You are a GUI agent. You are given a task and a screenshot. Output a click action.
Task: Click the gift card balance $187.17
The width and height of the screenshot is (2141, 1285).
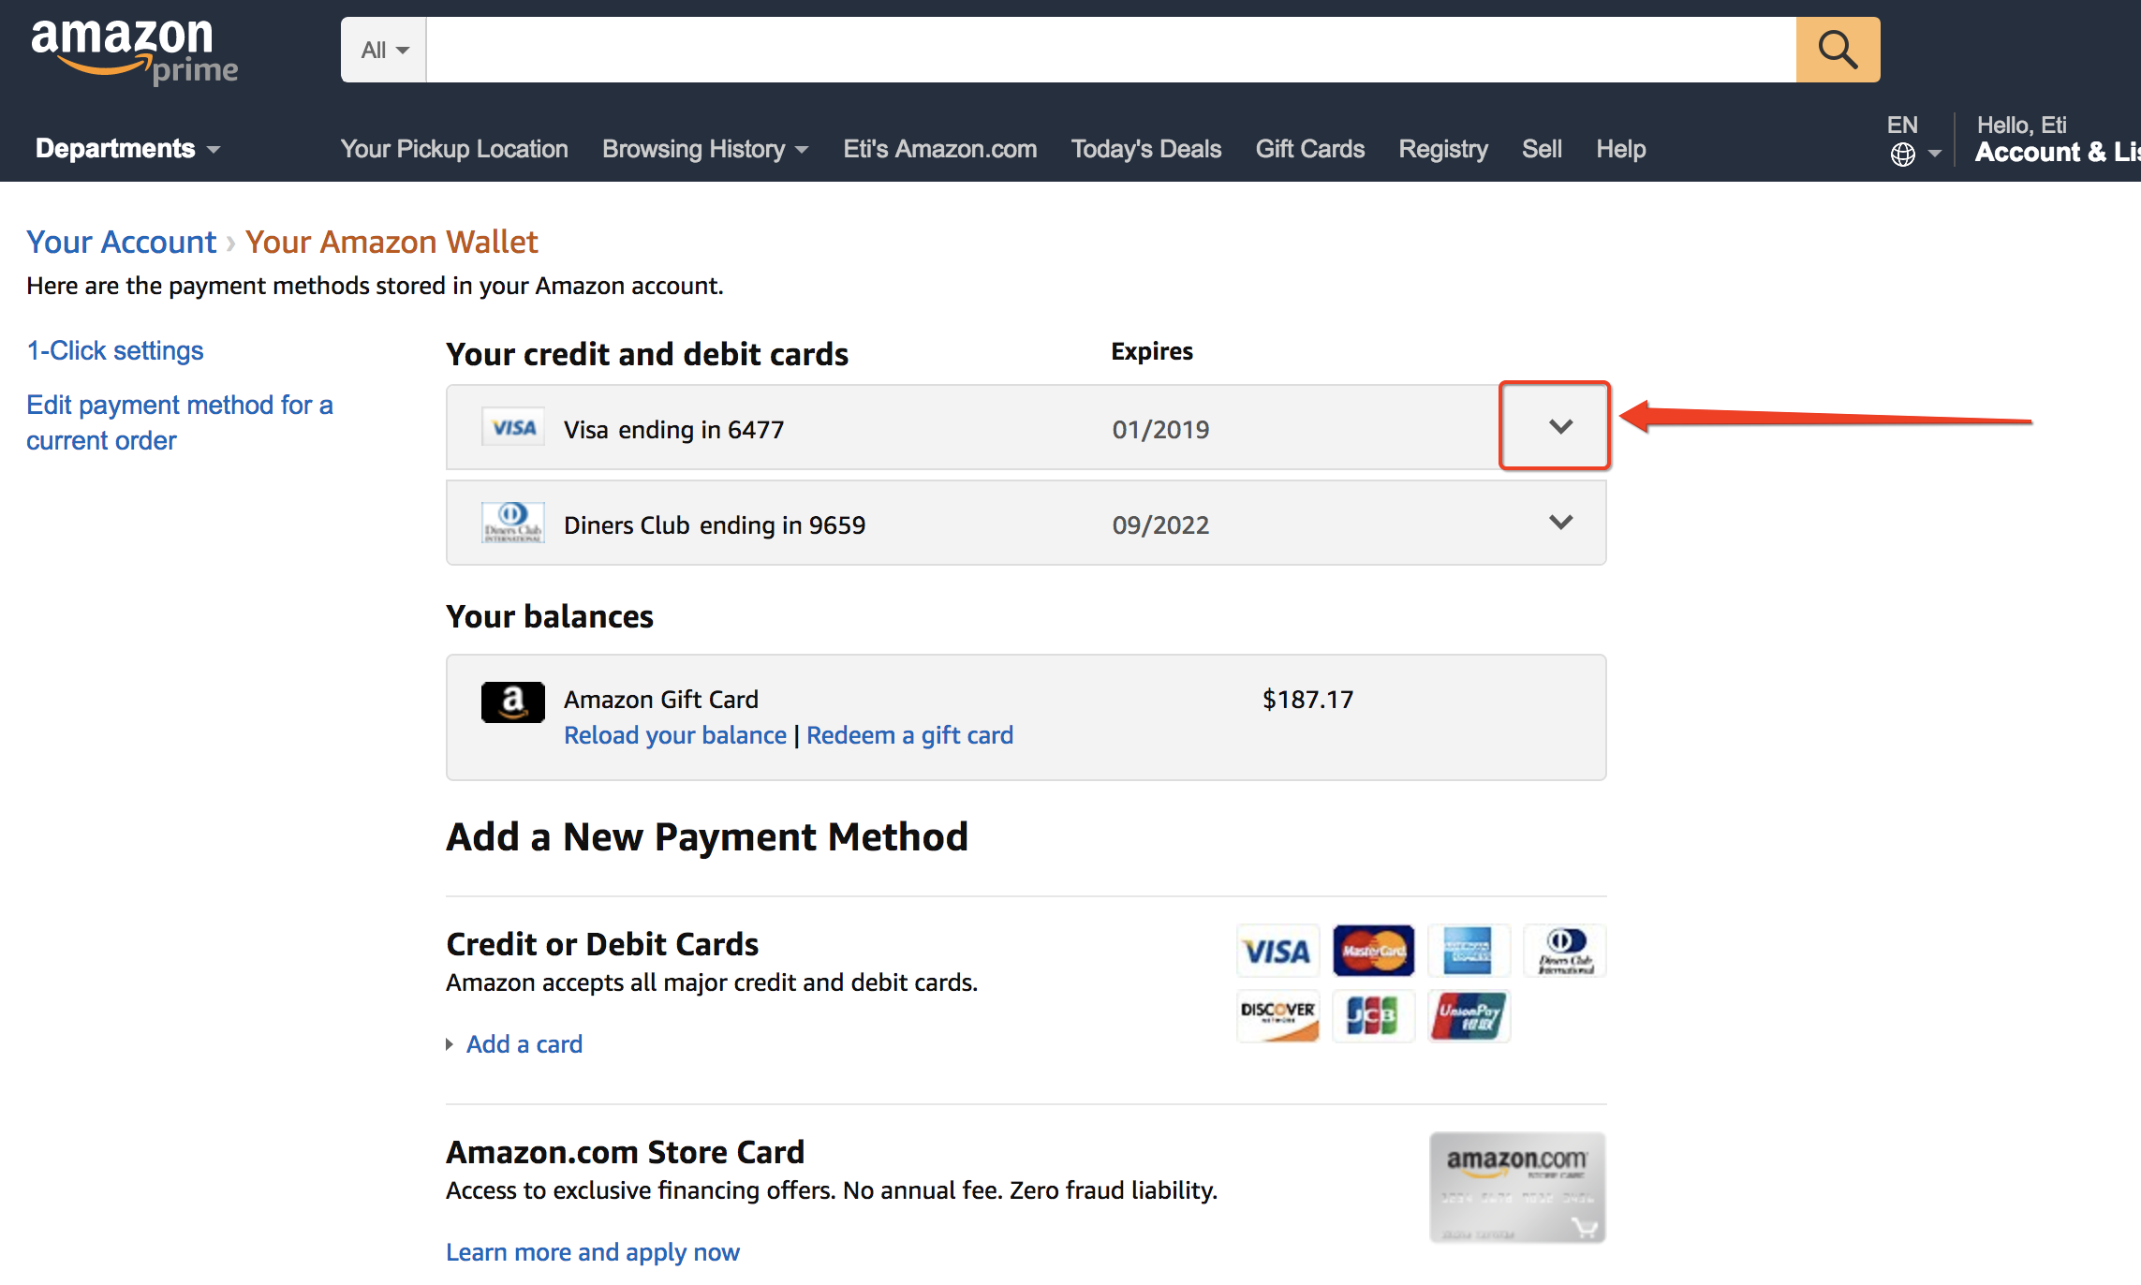[x=1307, y=700]
